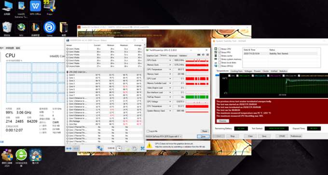
Task: Select the Core Max row in HWiNFO
Action: click(104, 124)
